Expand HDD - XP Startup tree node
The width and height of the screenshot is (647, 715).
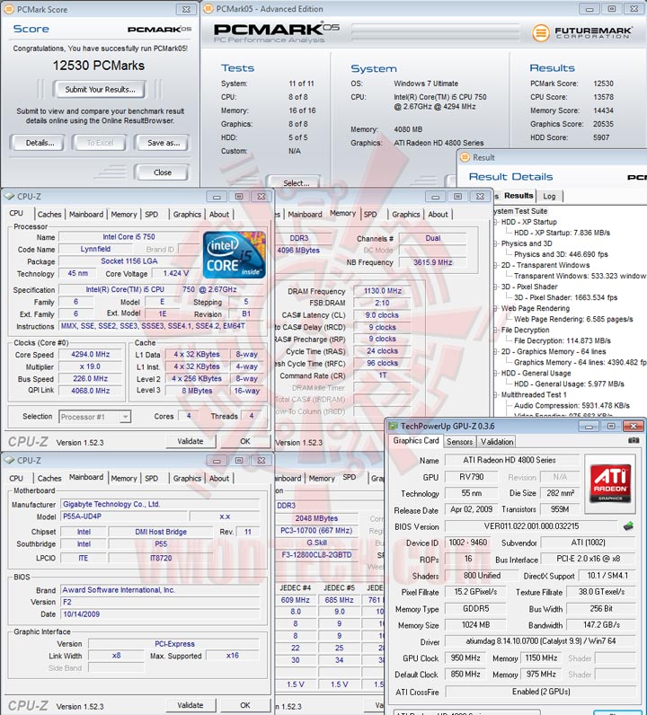point(495,222)
